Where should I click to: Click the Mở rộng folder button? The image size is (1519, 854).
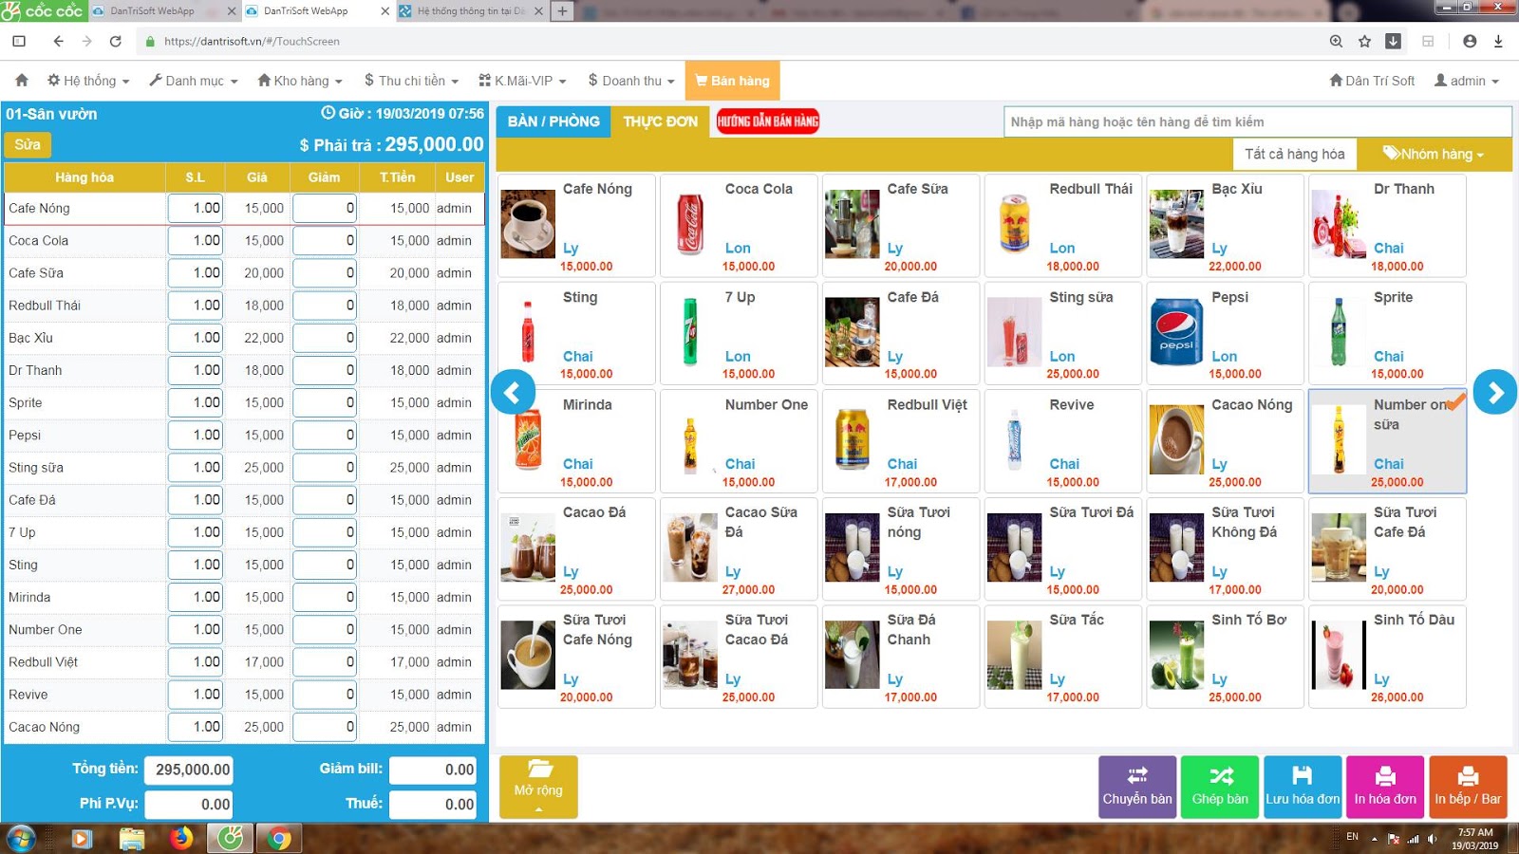538,787
